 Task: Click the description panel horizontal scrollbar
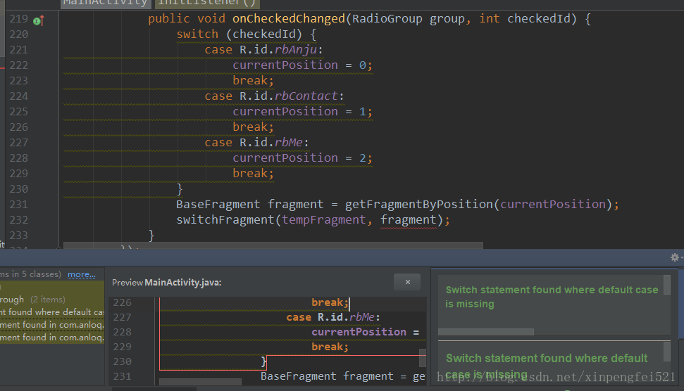(485, 332)
